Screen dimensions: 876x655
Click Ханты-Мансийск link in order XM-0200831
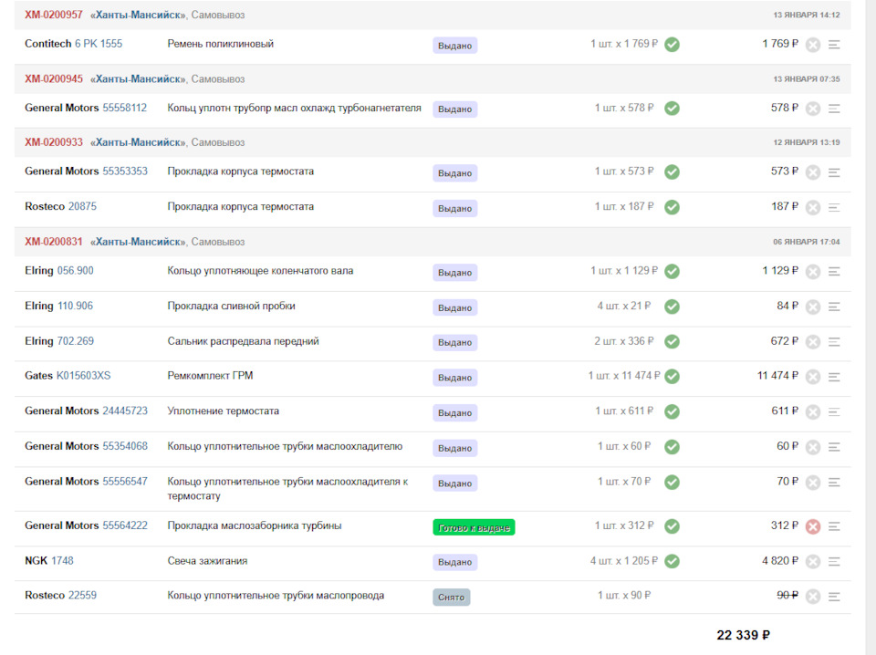pyautogui.click(x=139, y=242)
